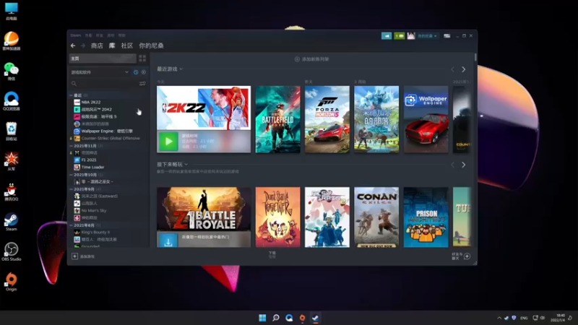Viewport: 578px width, 325px height.
Task: Switch the library to grid collections view
Action: coord(142,58)
